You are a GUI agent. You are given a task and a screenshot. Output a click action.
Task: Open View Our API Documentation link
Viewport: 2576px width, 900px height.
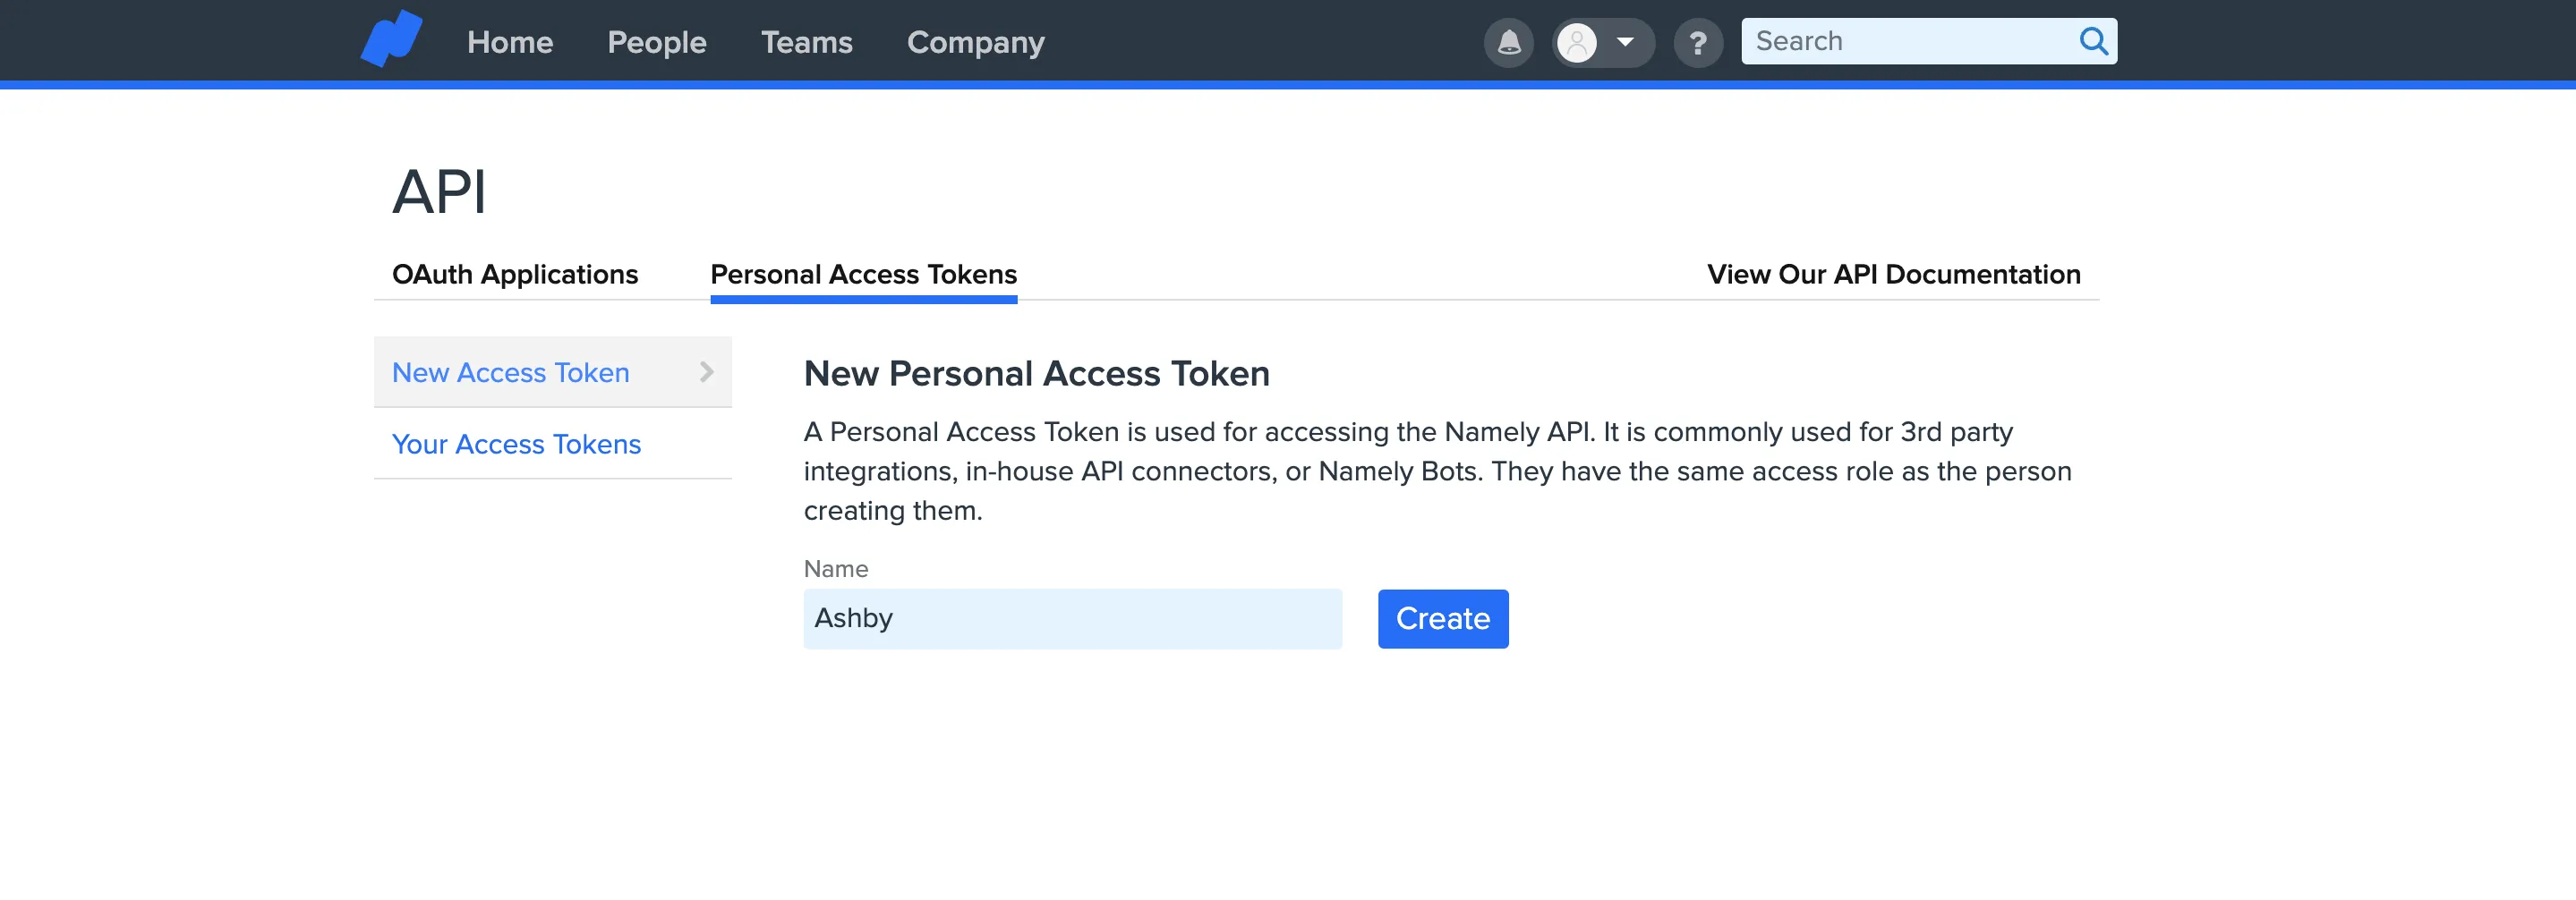point(1893,274)
